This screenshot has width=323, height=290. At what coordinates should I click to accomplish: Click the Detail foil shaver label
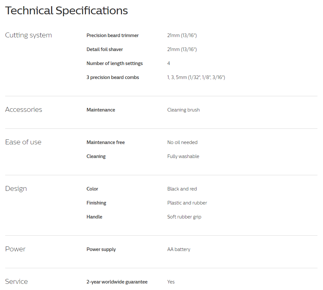click(x=105, y=49)
